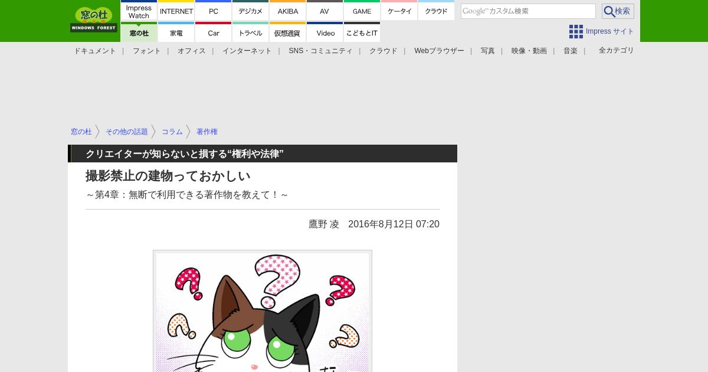Open the PC Watch tab
The width and height of the screenshot is (708, 372).
213,11
